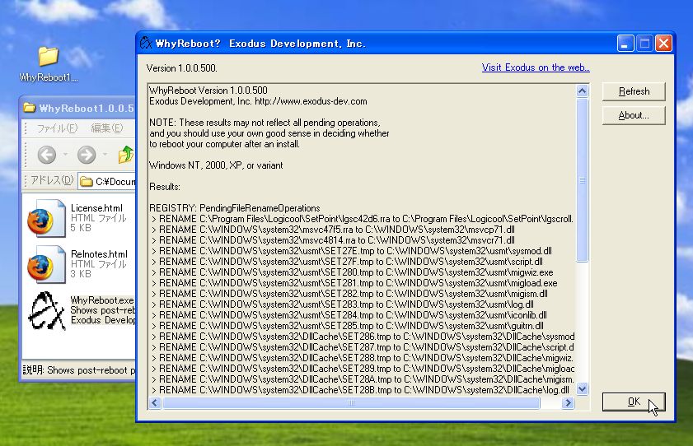
Task: Click vertical scrollbar thumb in results
Action: (583, 180)
